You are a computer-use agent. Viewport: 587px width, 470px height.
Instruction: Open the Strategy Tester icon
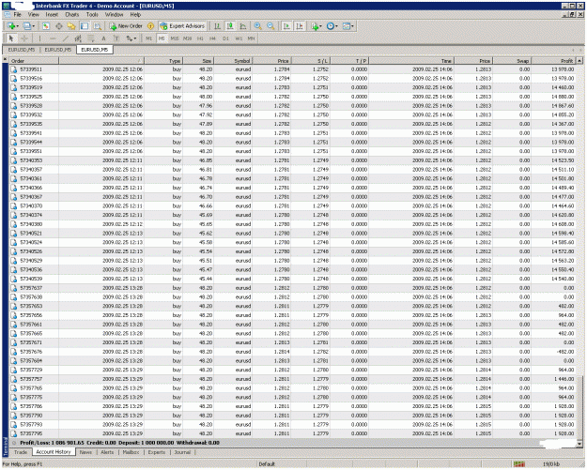coord(98,26)
